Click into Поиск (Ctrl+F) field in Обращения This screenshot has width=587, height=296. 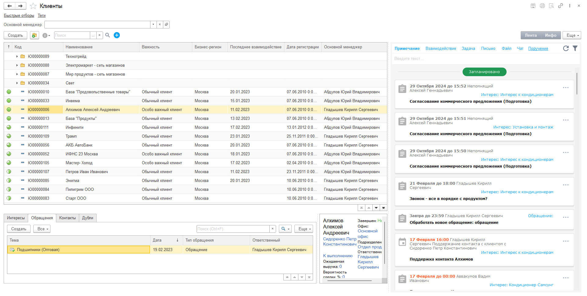[x=233, y=229]
